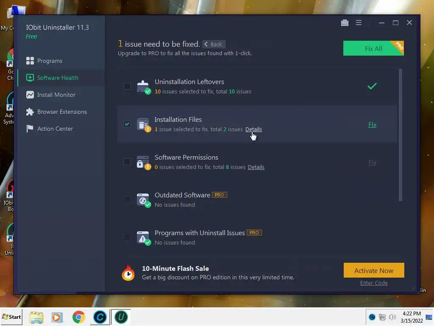Click the Action Center flag icon

pyautogui.click(x=30, y=129)
